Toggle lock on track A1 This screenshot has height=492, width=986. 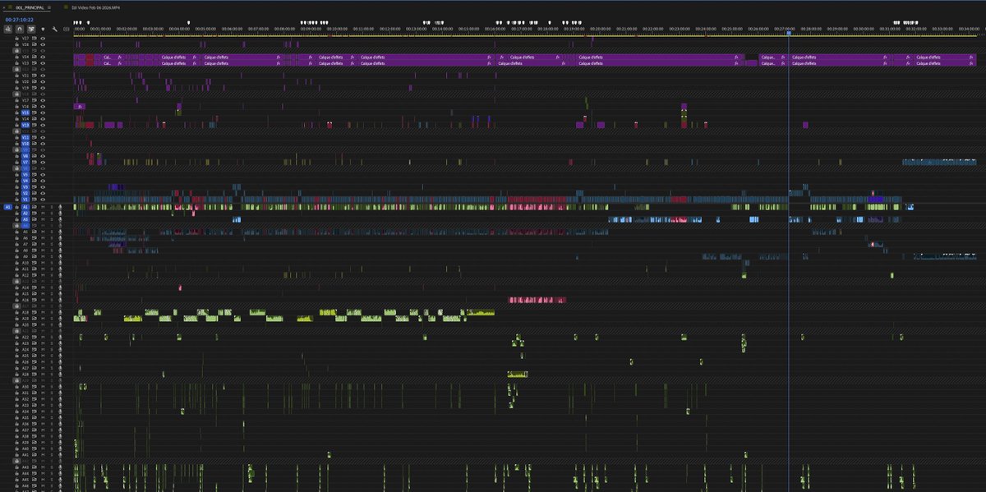tap(16, 207)
